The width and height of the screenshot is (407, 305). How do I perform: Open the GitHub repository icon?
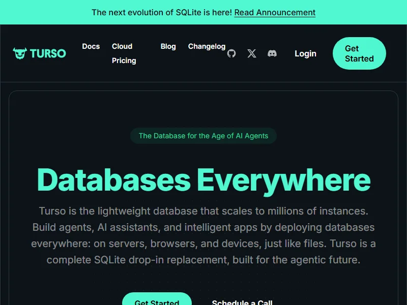pyautogui.click(x=231, y=53)
